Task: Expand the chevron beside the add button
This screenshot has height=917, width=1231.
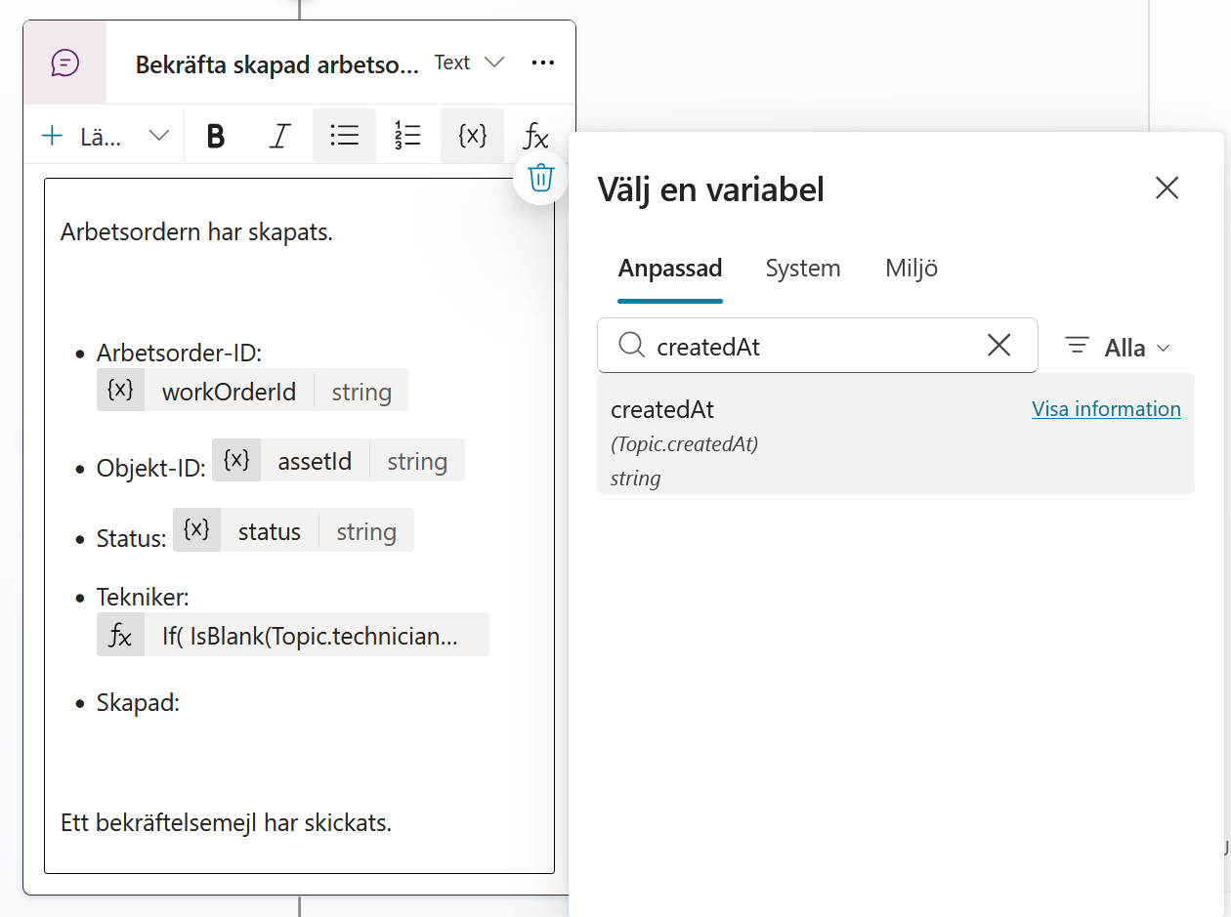Action: click(158, 136)
